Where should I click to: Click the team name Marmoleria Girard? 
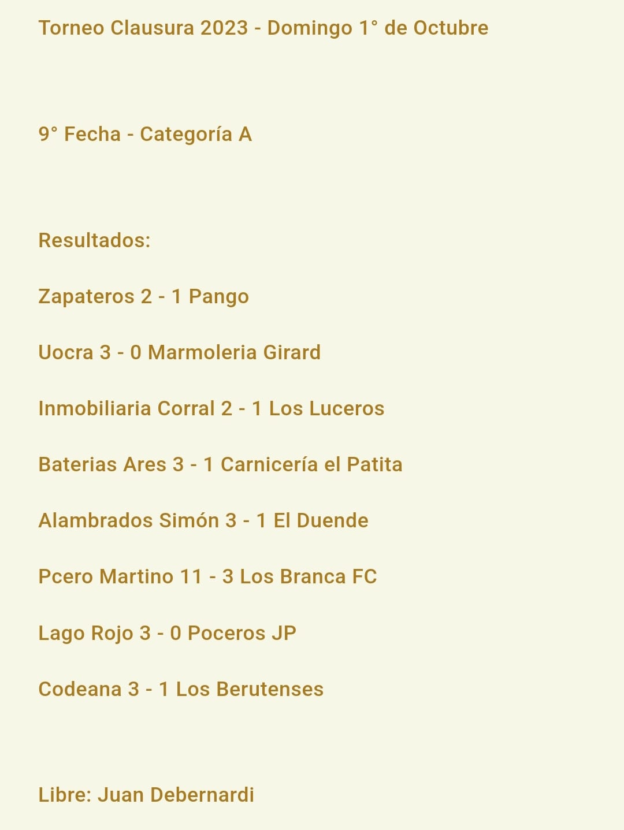click(x=234, y=352)
